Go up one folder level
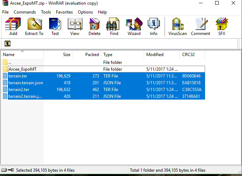Viewport: 242px width, 176px height. [x=8, y=44]
